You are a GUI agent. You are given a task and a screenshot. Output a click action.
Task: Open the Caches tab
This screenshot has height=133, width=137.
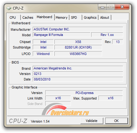pos(28,18)
